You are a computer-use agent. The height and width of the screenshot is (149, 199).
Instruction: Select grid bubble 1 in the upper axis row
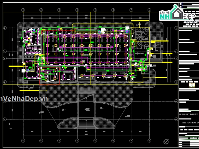click(x=23, y=10)
